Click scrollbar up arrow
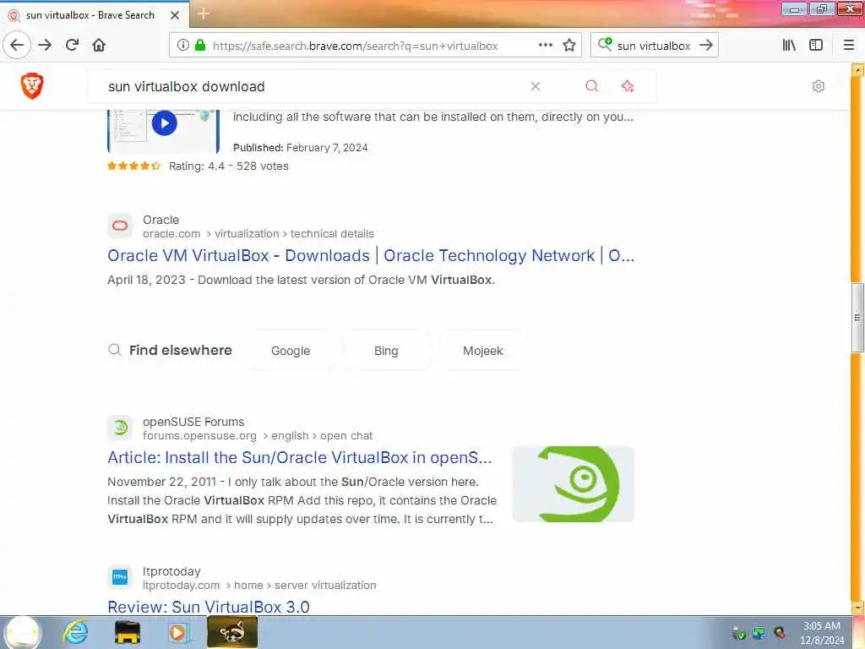The height and width of the screenshot is (649, 865). pos(857,70)
